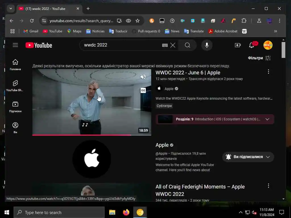291x218 pixels.
Task: Open Головна in the sidebar
Action: (15, 65)
